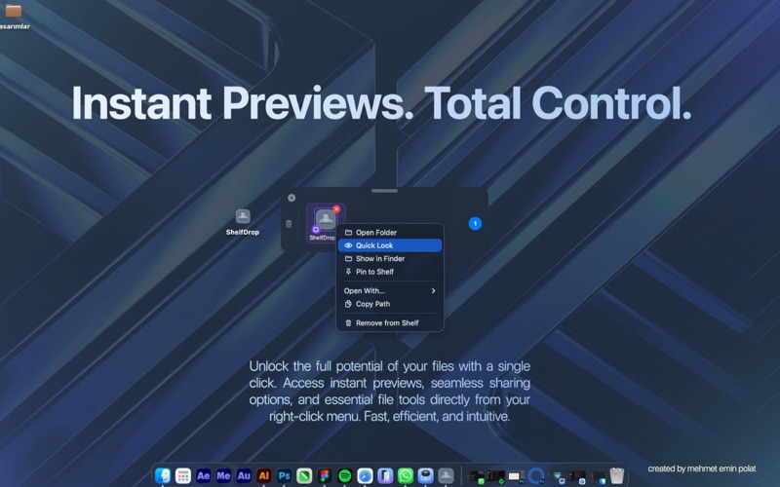Screen dimensions: 780x487
Task: Open Finder from the dock
Action: point(163,475)
